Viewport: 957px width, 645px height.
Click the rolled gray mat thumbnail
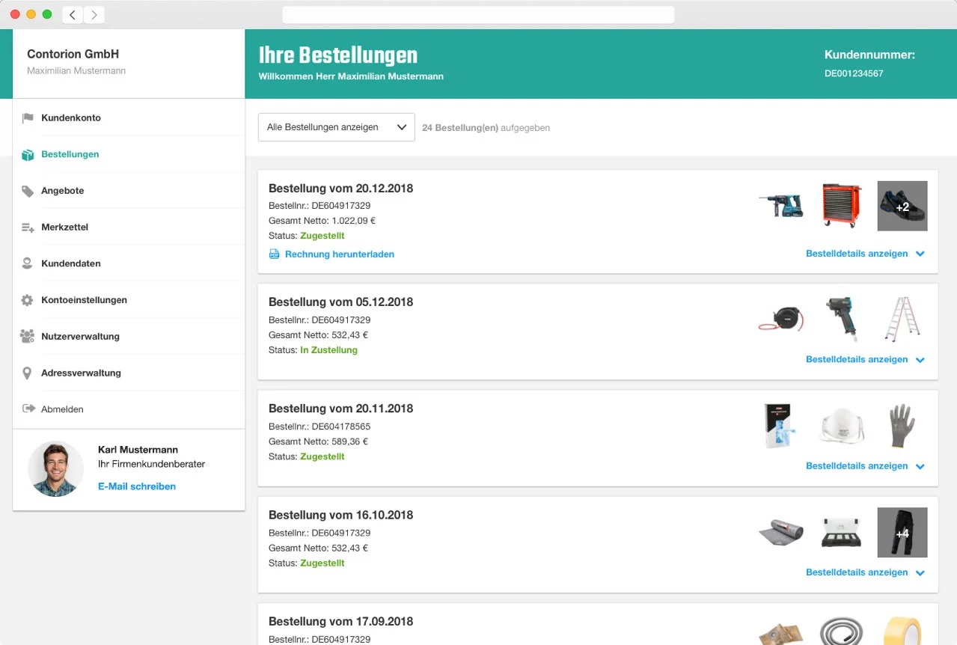(x=780, y=533)
